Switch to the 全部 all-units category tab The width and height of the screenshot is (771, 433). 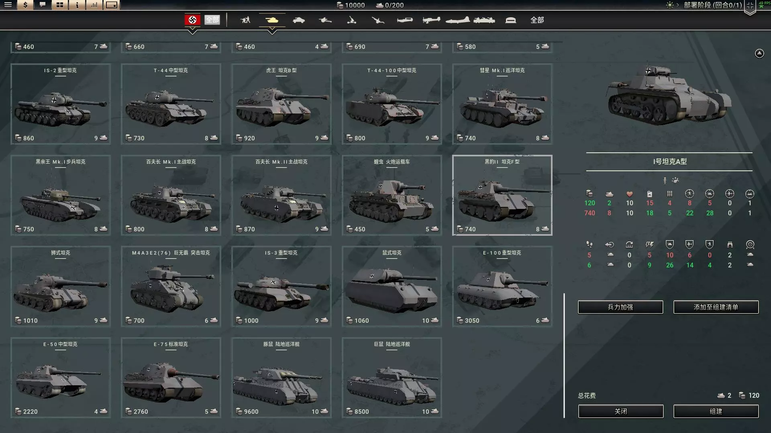[537, 20]
